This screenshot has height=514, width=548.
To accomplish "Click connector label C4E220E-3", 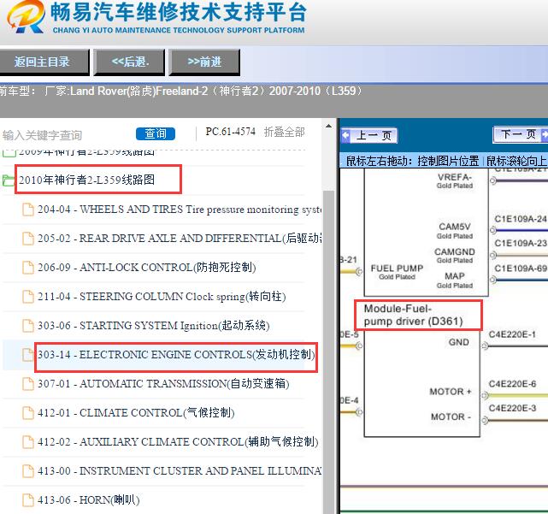I will point(512,409).
